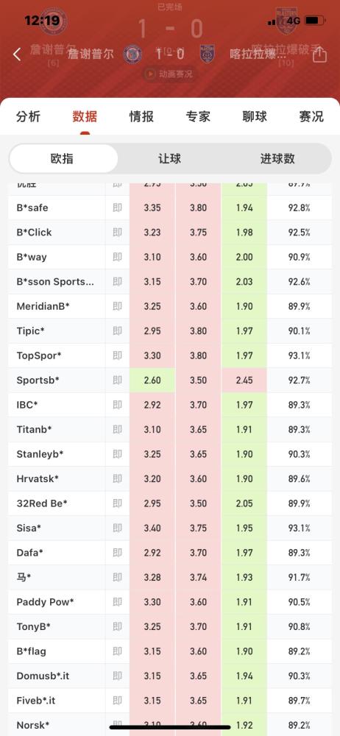Open the MeridianB* bookmaker row
Screen dimensions: 340x736
coord(170,306)
